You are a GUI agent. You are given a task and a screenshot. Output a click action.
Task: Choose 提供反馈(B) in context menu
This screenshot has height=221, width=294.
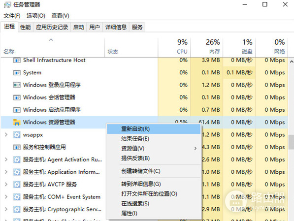[154, 158]
